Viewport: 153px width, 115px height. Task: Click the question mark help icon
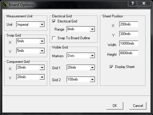coord(132,3)
